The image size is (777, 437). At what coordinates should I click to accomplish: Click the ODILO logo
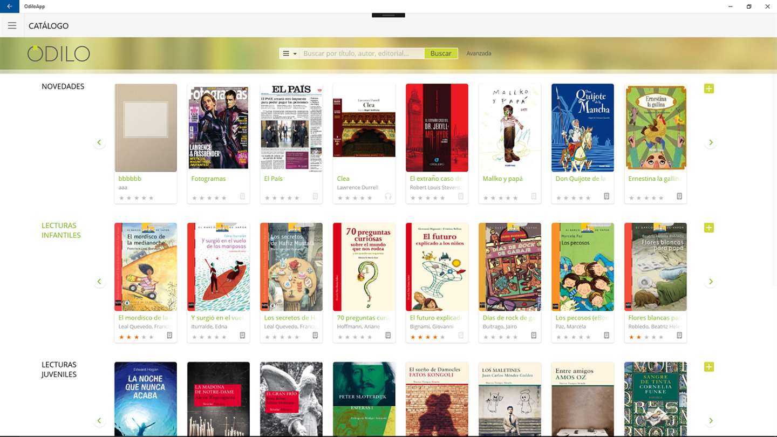point(58,53)
